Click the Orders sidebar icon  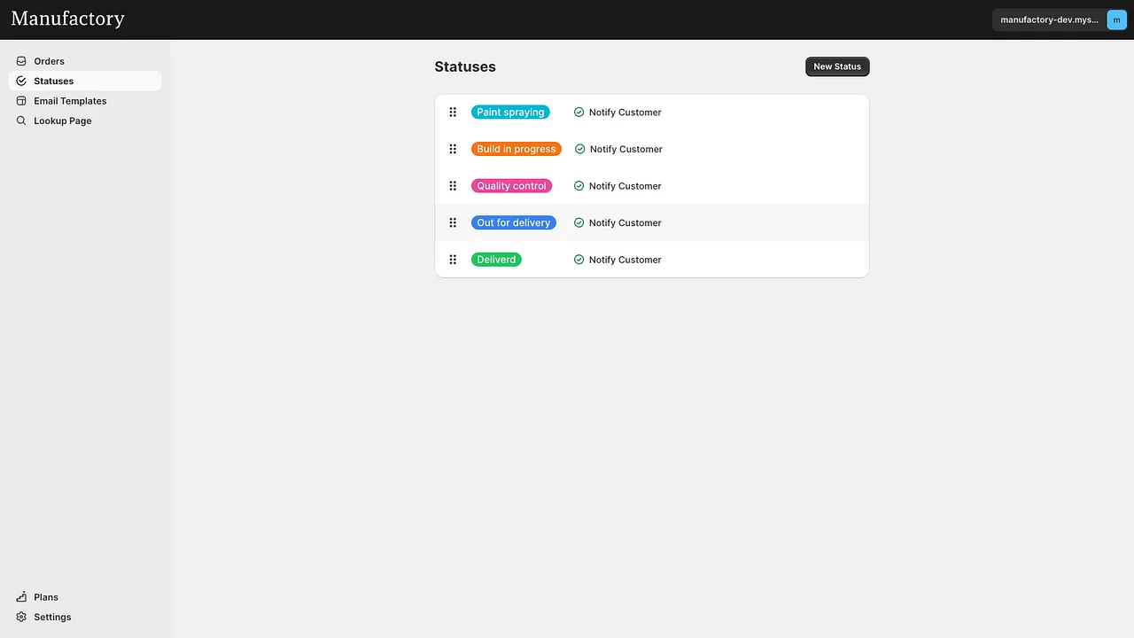(x=21, y=61)
